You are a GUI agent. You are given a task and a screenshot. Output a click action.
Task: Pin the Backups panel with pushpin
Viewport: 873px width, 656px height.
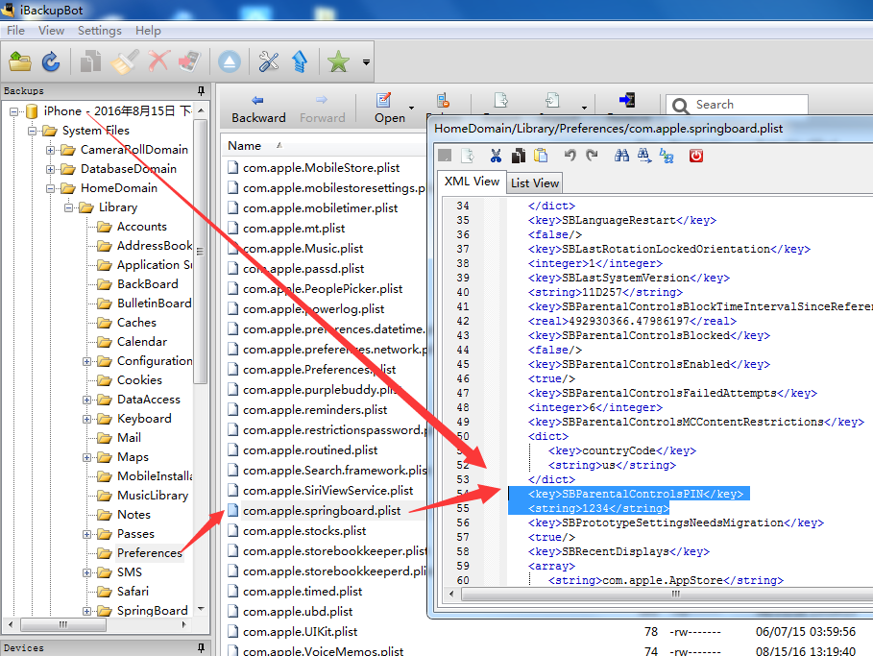201,91
